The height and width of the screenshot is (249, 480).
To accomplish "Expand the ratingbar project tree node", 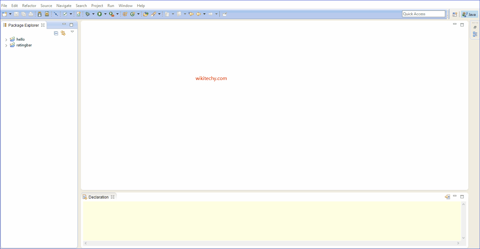I will click(x=6, y=45).
